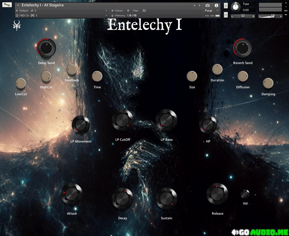
Task: Click the Release envelope knob
Action: pos(217,194)
